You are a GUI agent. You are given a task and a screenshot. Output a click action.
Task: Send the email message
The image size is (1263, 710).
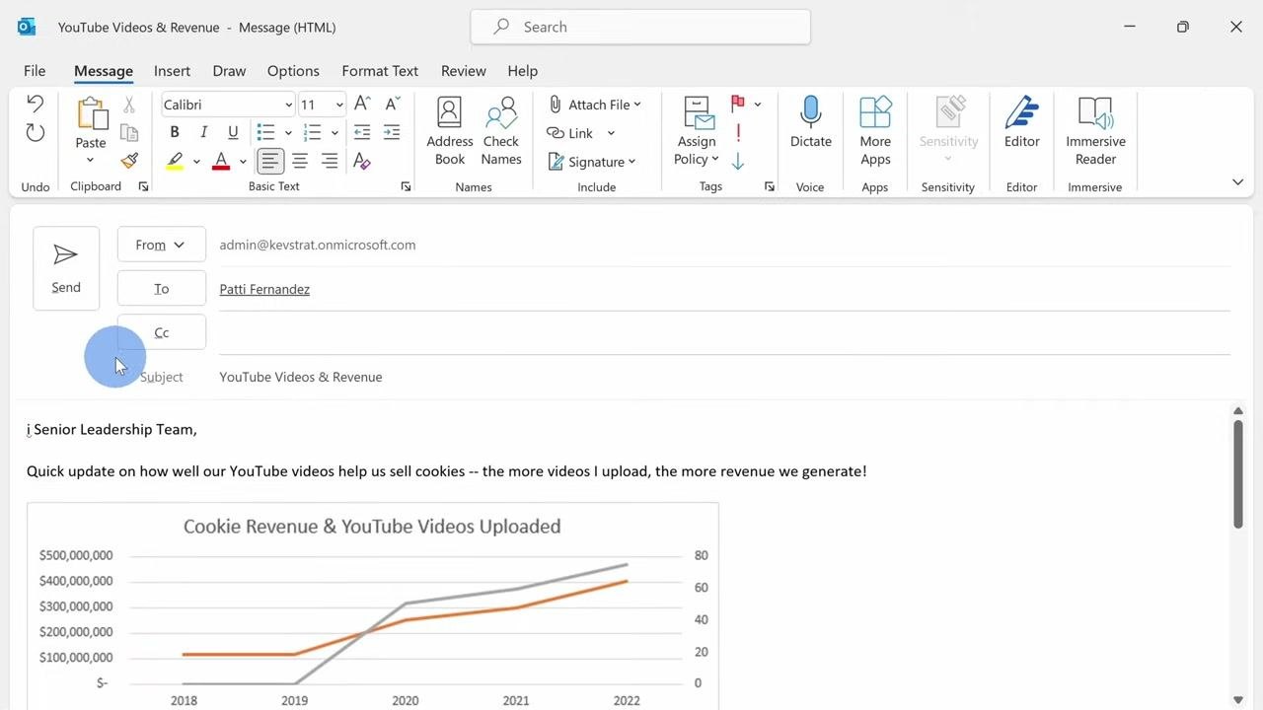coord(66,268)
